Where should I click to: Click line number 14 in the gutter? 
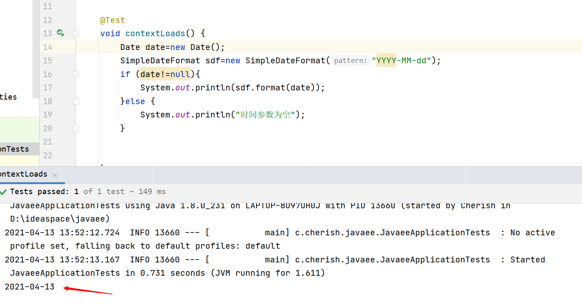48,47
